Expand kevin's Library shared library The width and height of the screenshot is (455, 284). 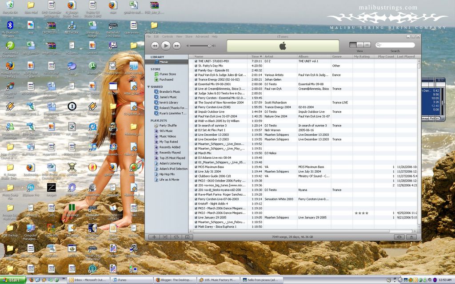tap(167, 103)
